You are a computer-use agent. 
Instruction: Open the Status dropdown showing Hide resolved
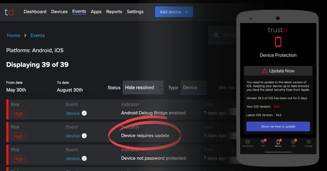143,88
